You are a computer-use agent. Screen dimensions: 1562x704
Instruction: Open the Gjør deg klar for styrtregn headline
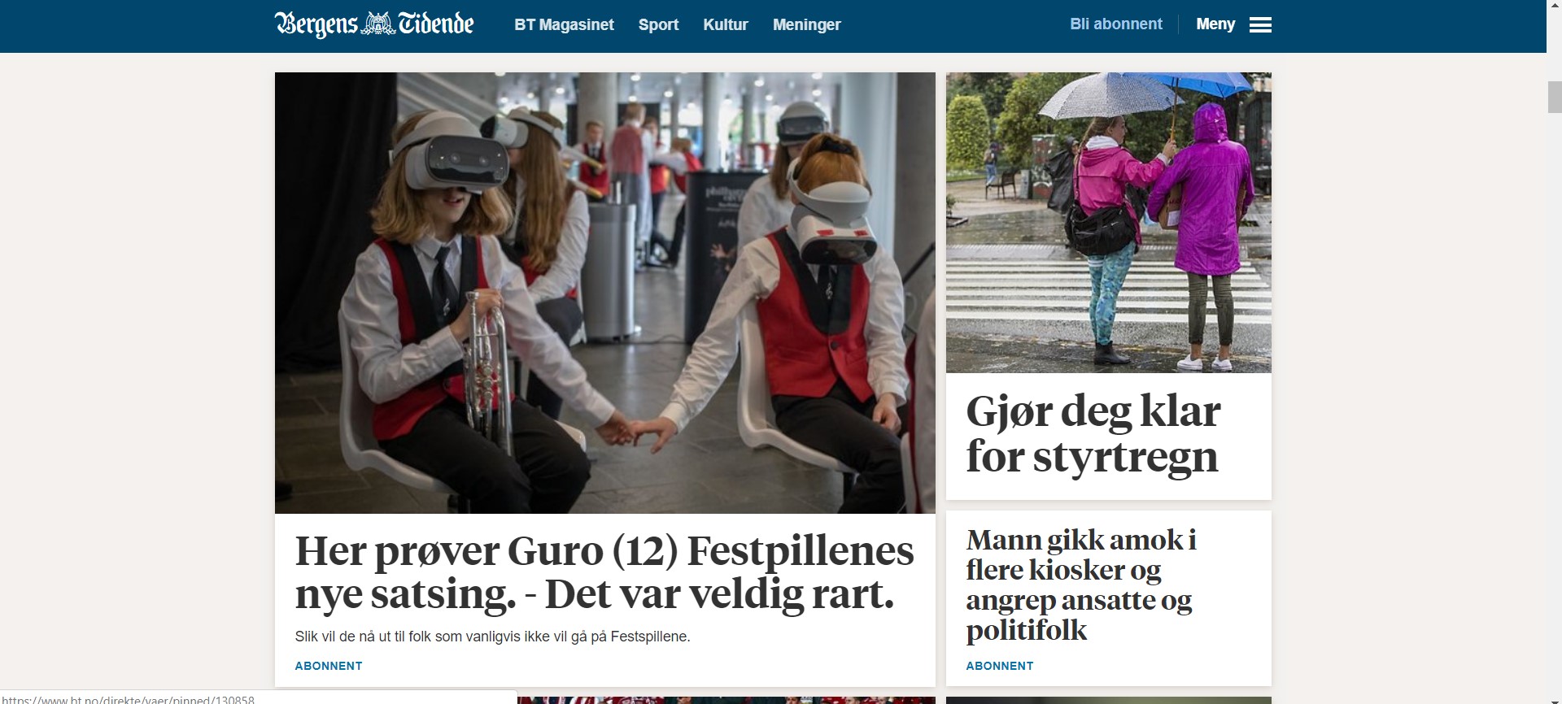pos(1093,433)
